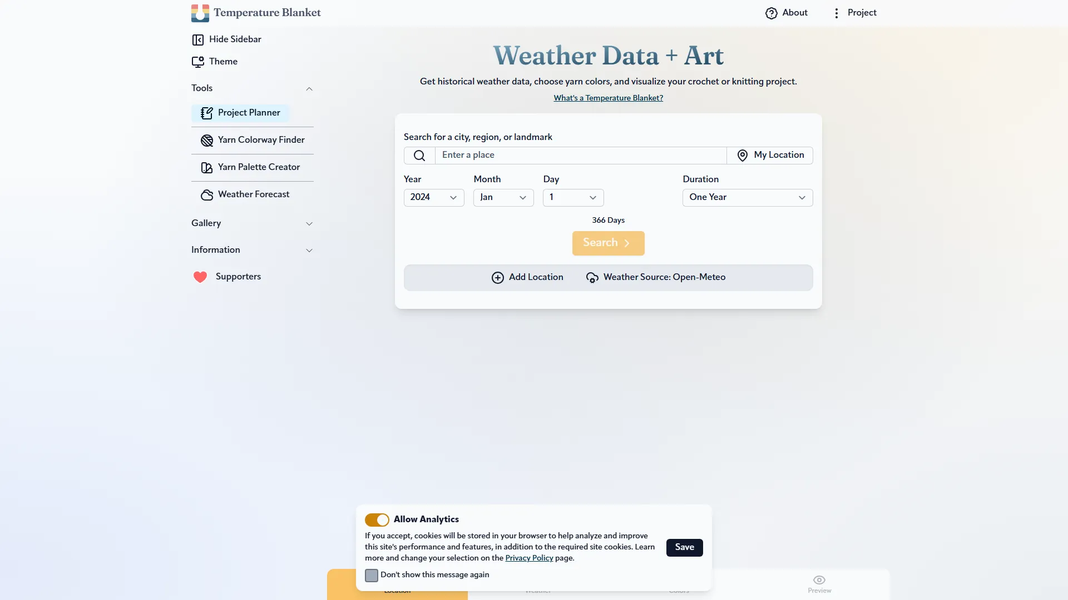Open the Project menu
The image size is (1068, 600).
pos(855,13)
